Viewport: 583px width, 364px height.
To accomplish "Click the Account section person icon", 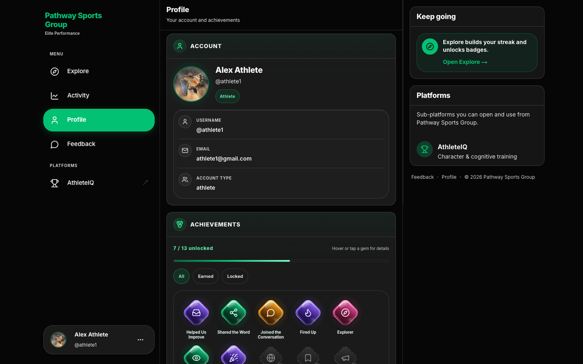I will (x=180, y=46).
